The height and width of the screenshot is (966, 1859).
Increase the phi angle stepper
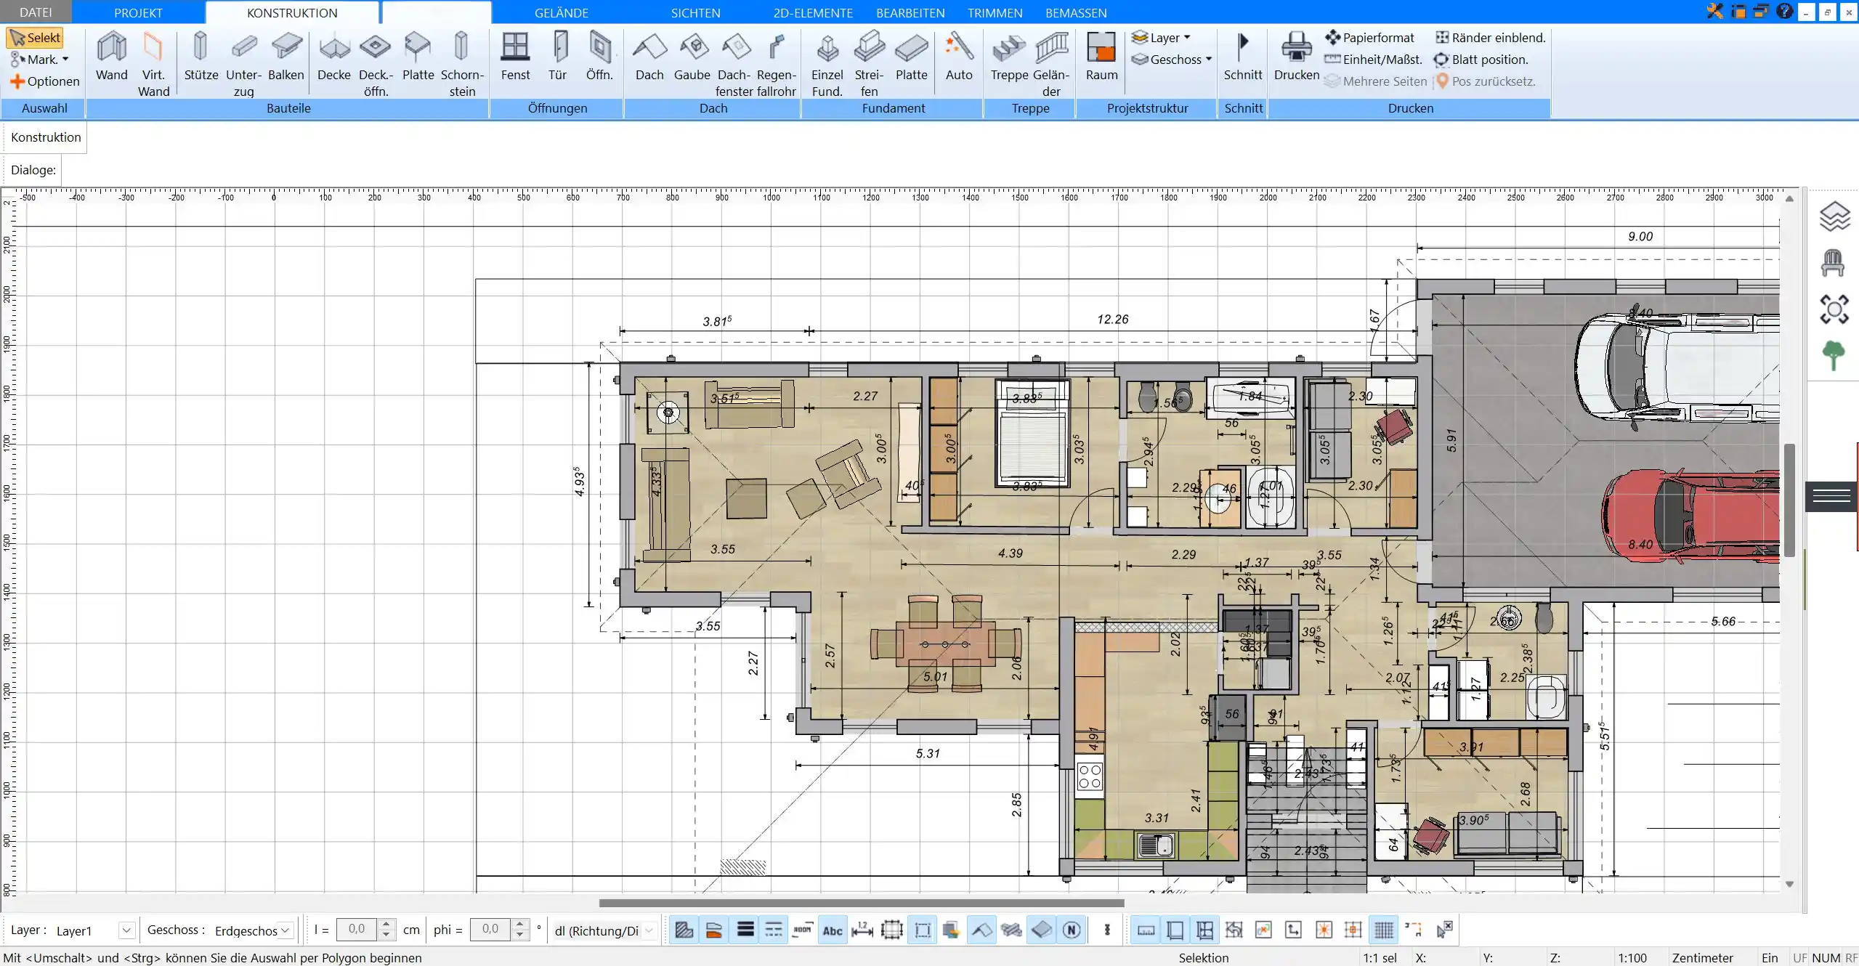[519, 925]
